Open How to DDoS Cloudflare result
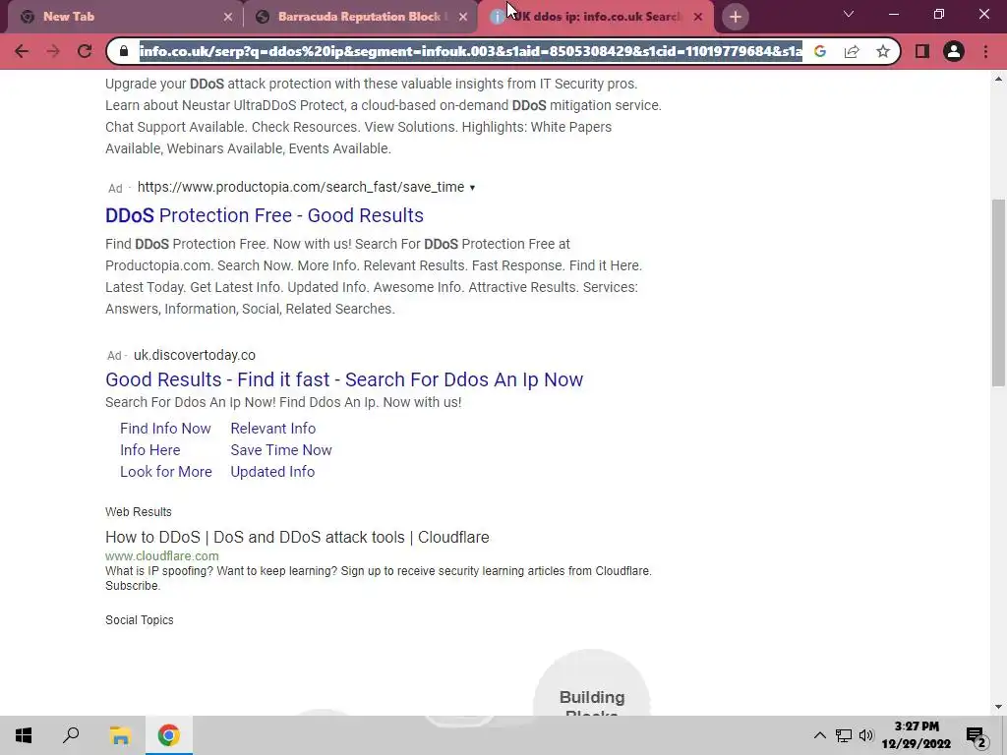The width and height of the screenshot is (1007, 755). (297, 538)
